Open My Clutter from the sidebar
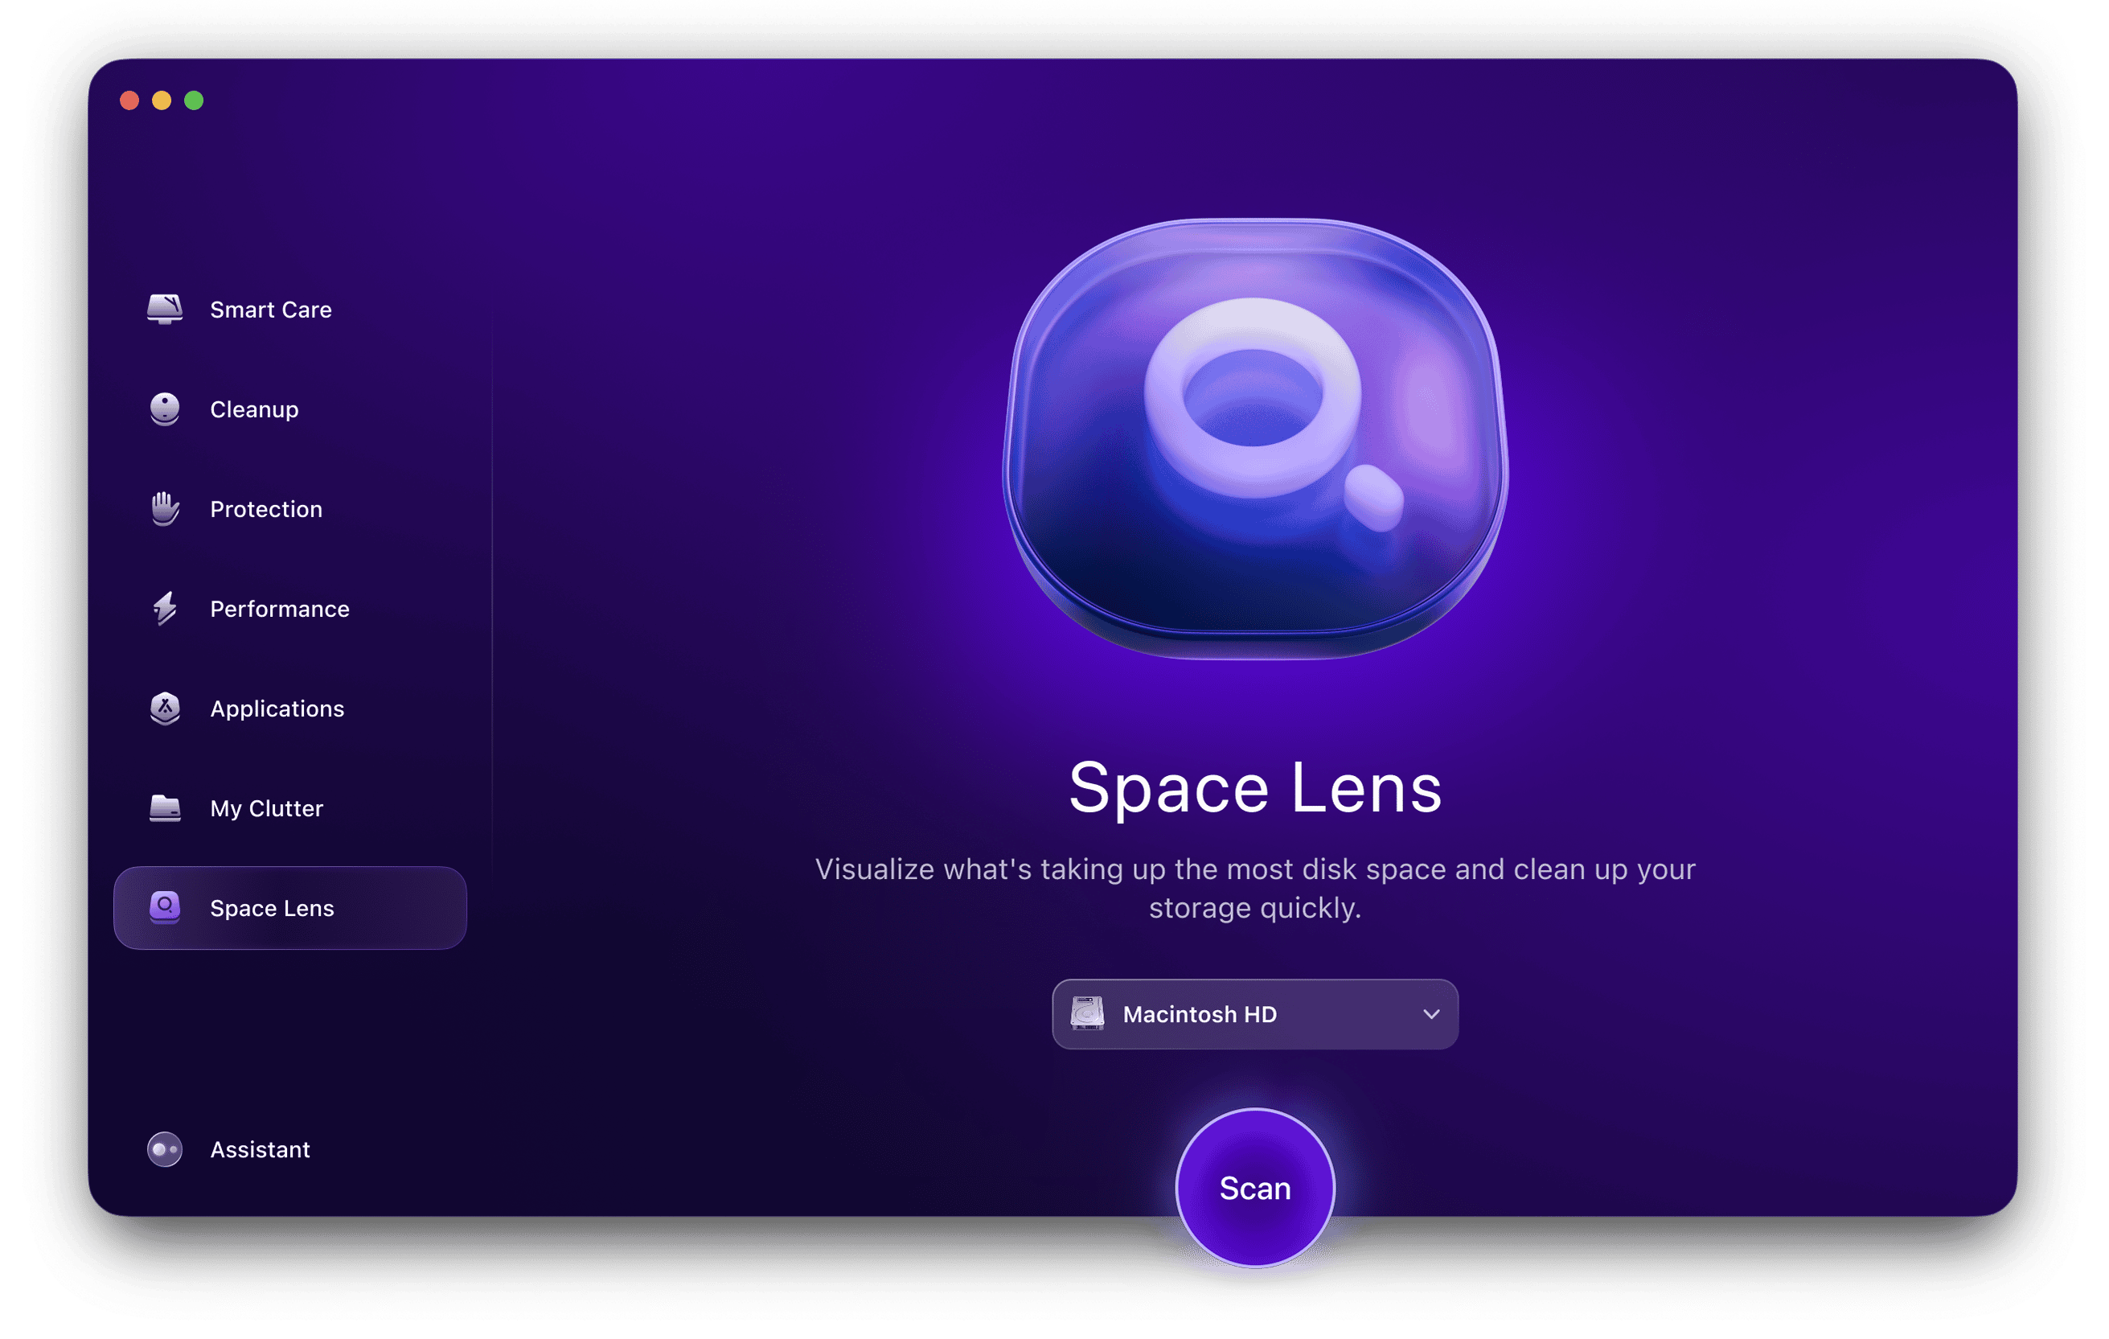 tap(266, 808)
